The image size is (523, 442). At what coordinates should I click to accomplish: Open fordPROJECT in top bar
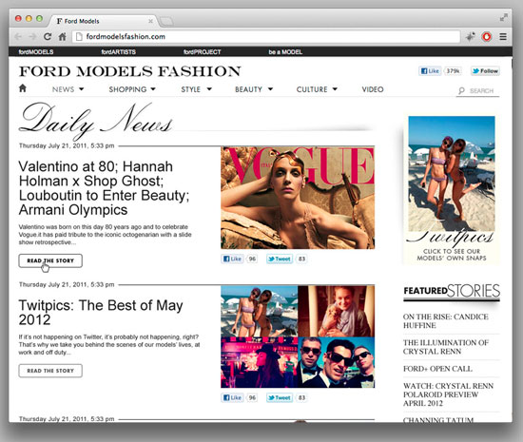[x=203, y=52]
